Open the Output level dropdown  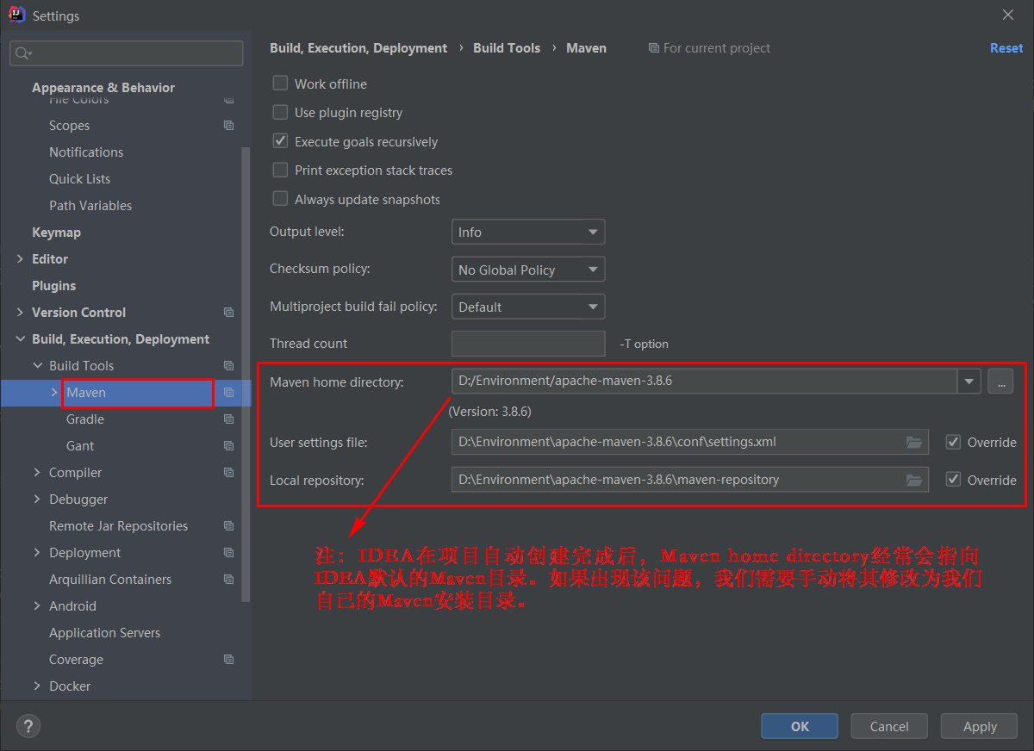point(528,233)
